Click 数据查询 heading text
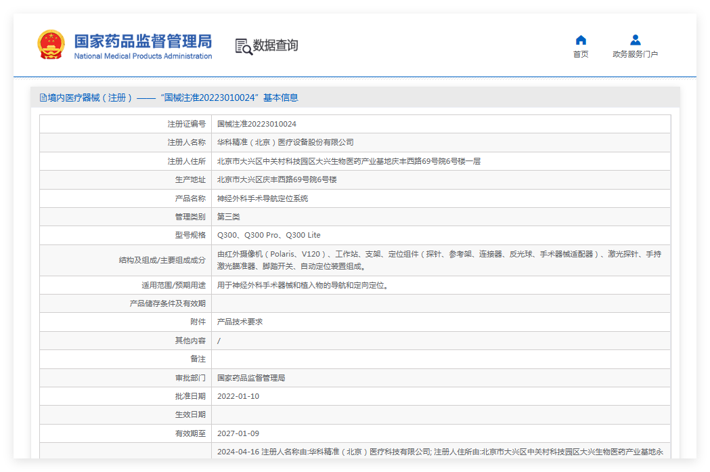This screenshot has height=472, width=710. pos(275,45)
